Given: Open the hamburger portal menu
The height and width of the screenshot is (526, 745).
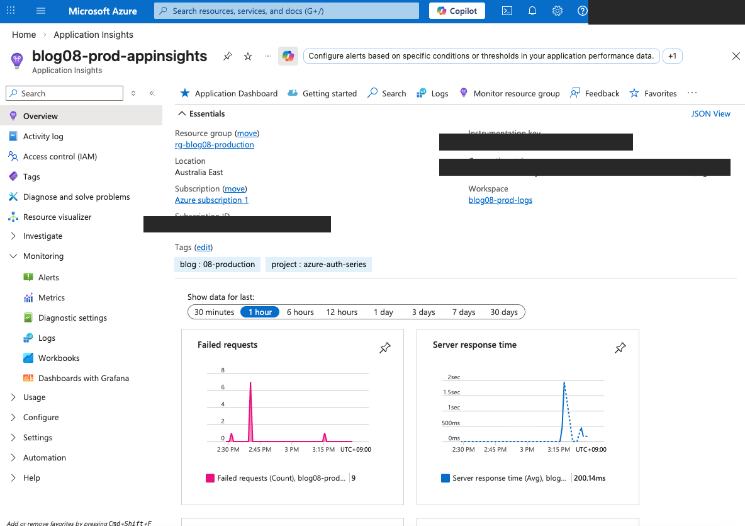Looking at the screenshot, I should (41, 11).
